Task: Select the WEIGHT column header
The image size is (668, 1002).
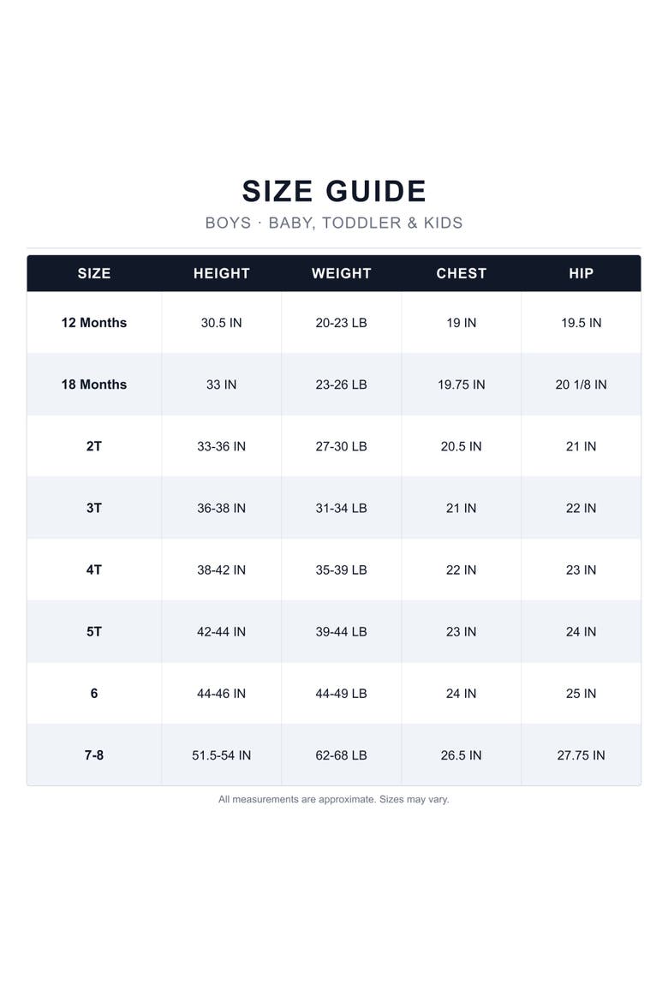Action: 342,273
